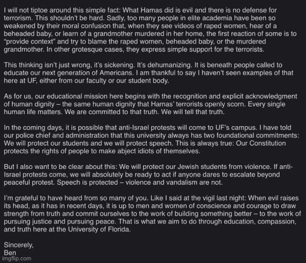Click "violence and vandalism are not"

(x=173, y=182)
